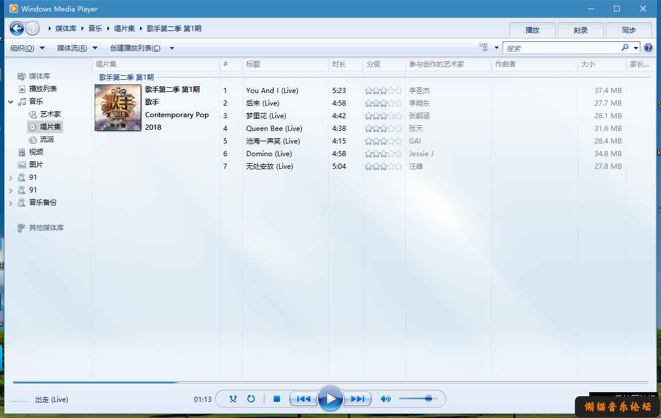Adjust the volume slider
This screenshot has width=661, height=418.
tap(418, 398)
